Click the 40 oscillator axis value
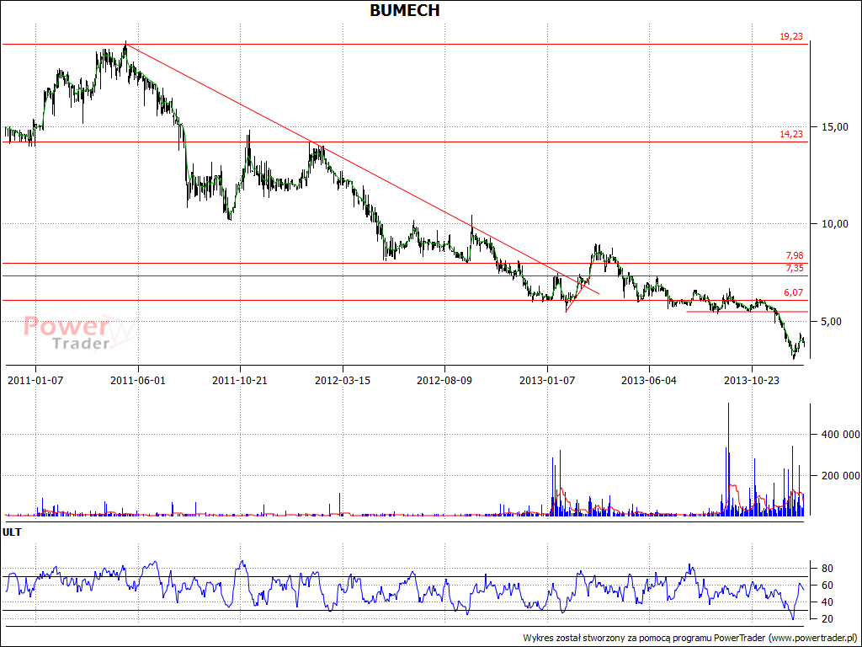The image size is (862, 647). pos(827,602)
